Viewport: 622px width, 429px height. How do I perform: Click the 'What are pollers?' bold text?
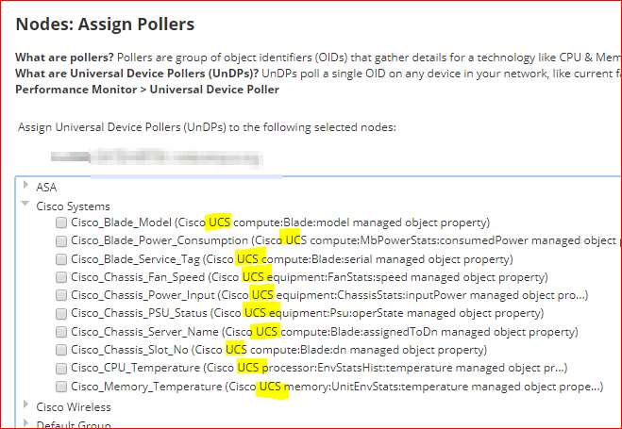point(65,58)
